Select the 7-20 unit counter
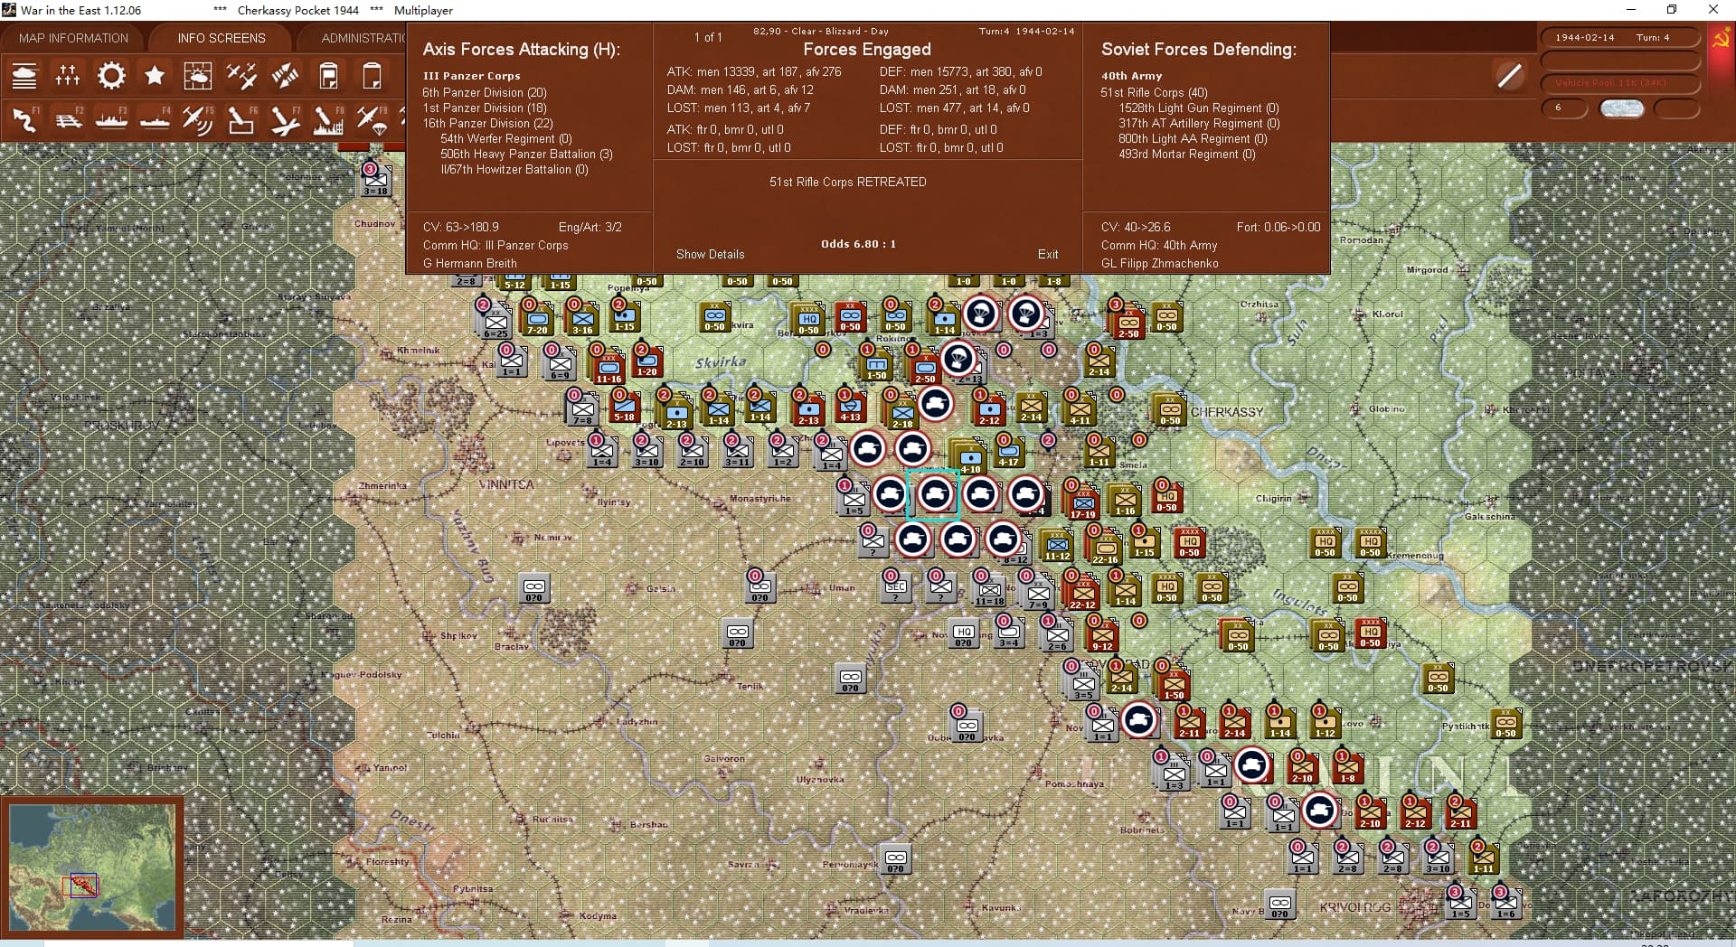The width and height of the screenshot is (1736, 947). tap(538, 318)
